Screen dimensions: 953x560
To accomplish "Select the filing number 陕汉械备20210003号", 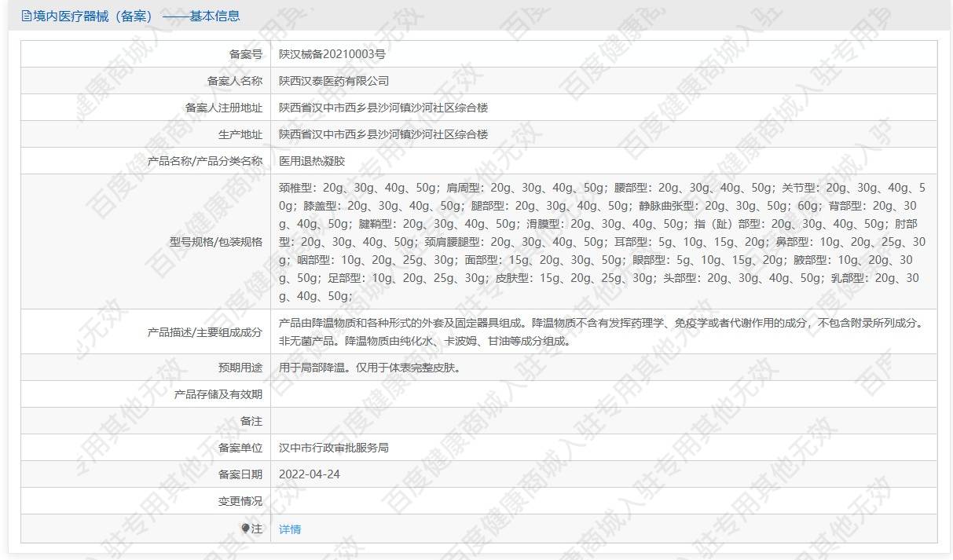I will click(x=332, y=54).
